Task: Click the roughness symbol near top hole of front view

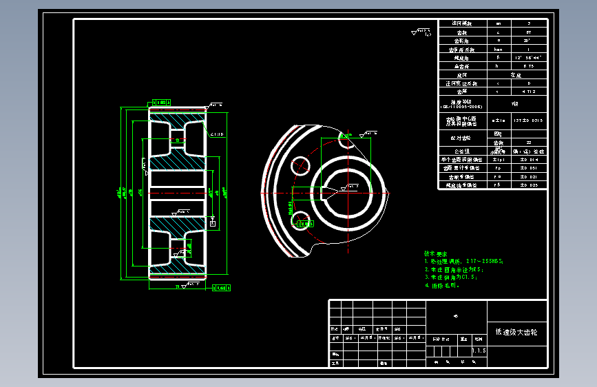Action: click(368, 134)
